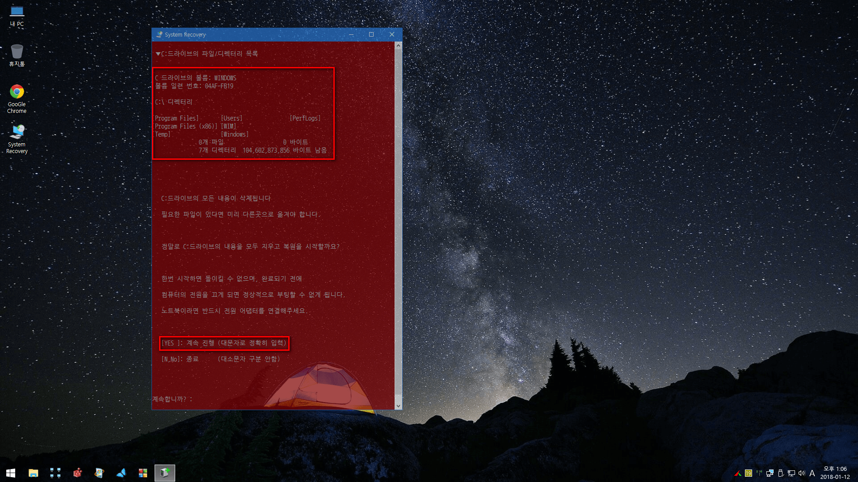Click the '노트북이라면 반드시 전원 어댑터를' line

234,311
